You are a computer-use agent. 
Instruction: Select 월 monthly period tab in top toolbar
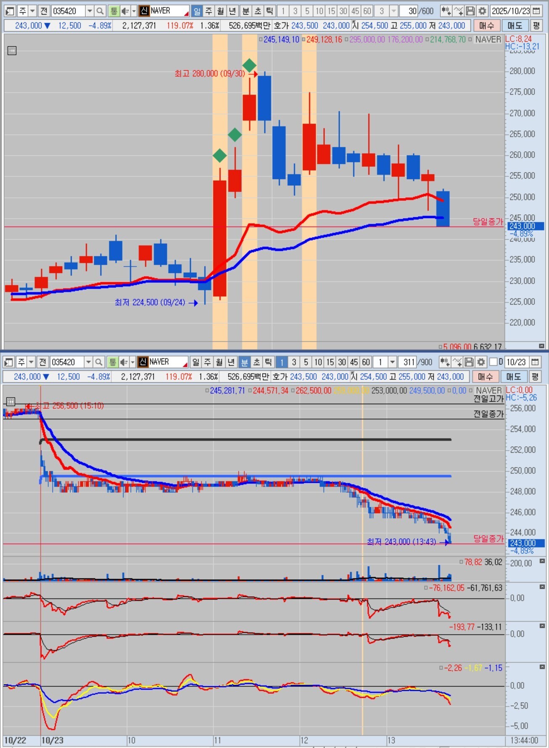[x=221, y=11]
